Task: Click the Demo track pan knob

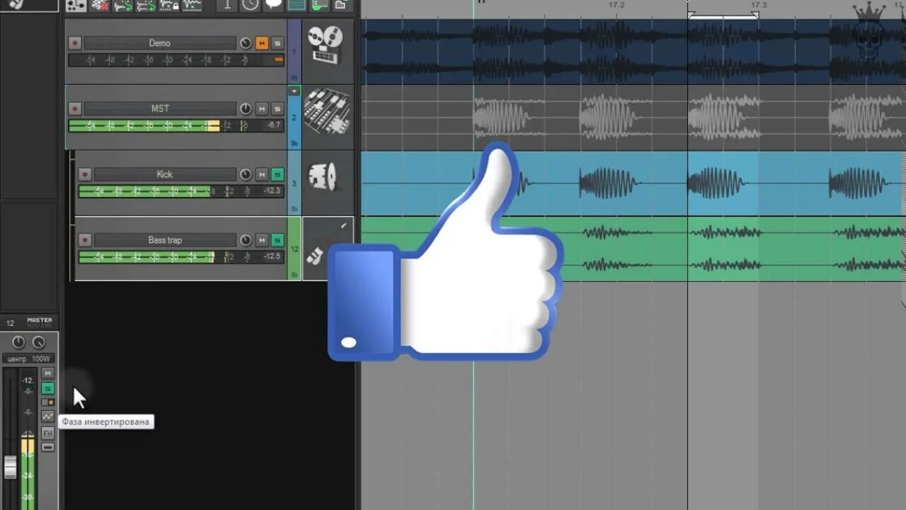Action: pos(246,43)
